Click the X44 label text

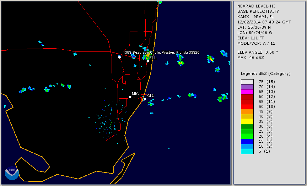click(x=150, y=96)
